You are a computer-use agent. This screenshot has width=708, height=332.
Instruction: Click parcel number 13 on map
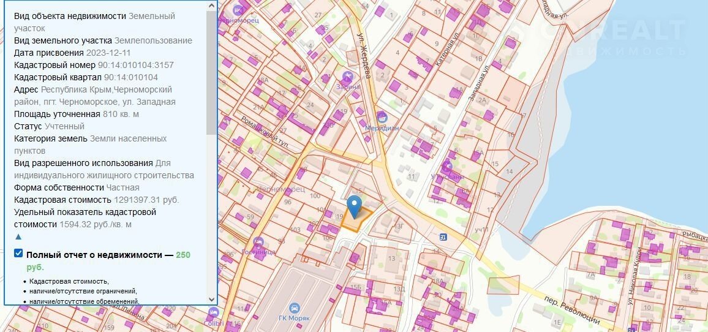(x=391, y=258)
